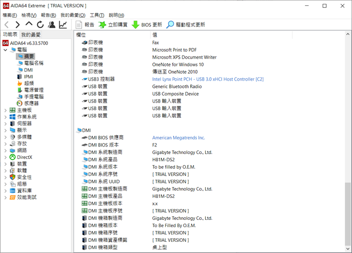
Task: Expand the 存放 tree node
Action: coord(5,144)
